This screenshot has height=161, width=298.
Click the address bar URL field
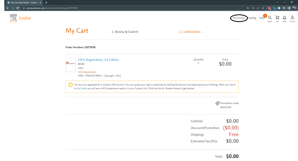[x=133, y=8]
